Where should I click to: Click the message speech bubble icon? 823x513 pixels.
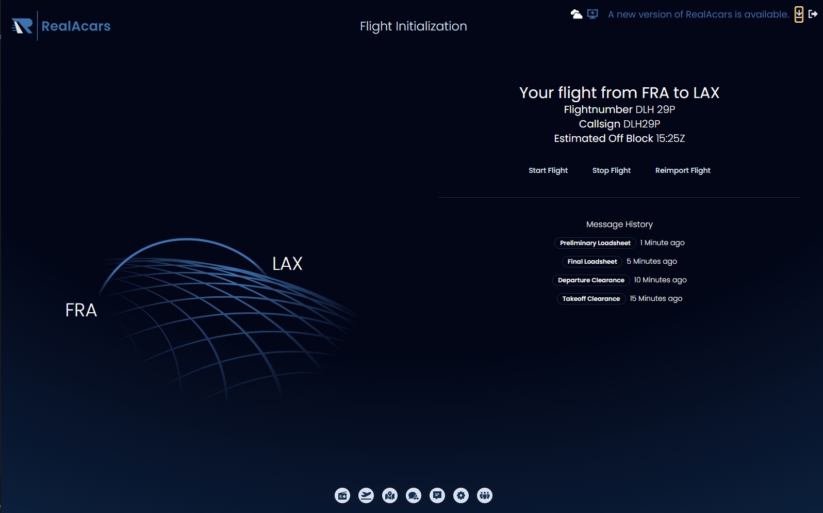(x=437, y=495)
